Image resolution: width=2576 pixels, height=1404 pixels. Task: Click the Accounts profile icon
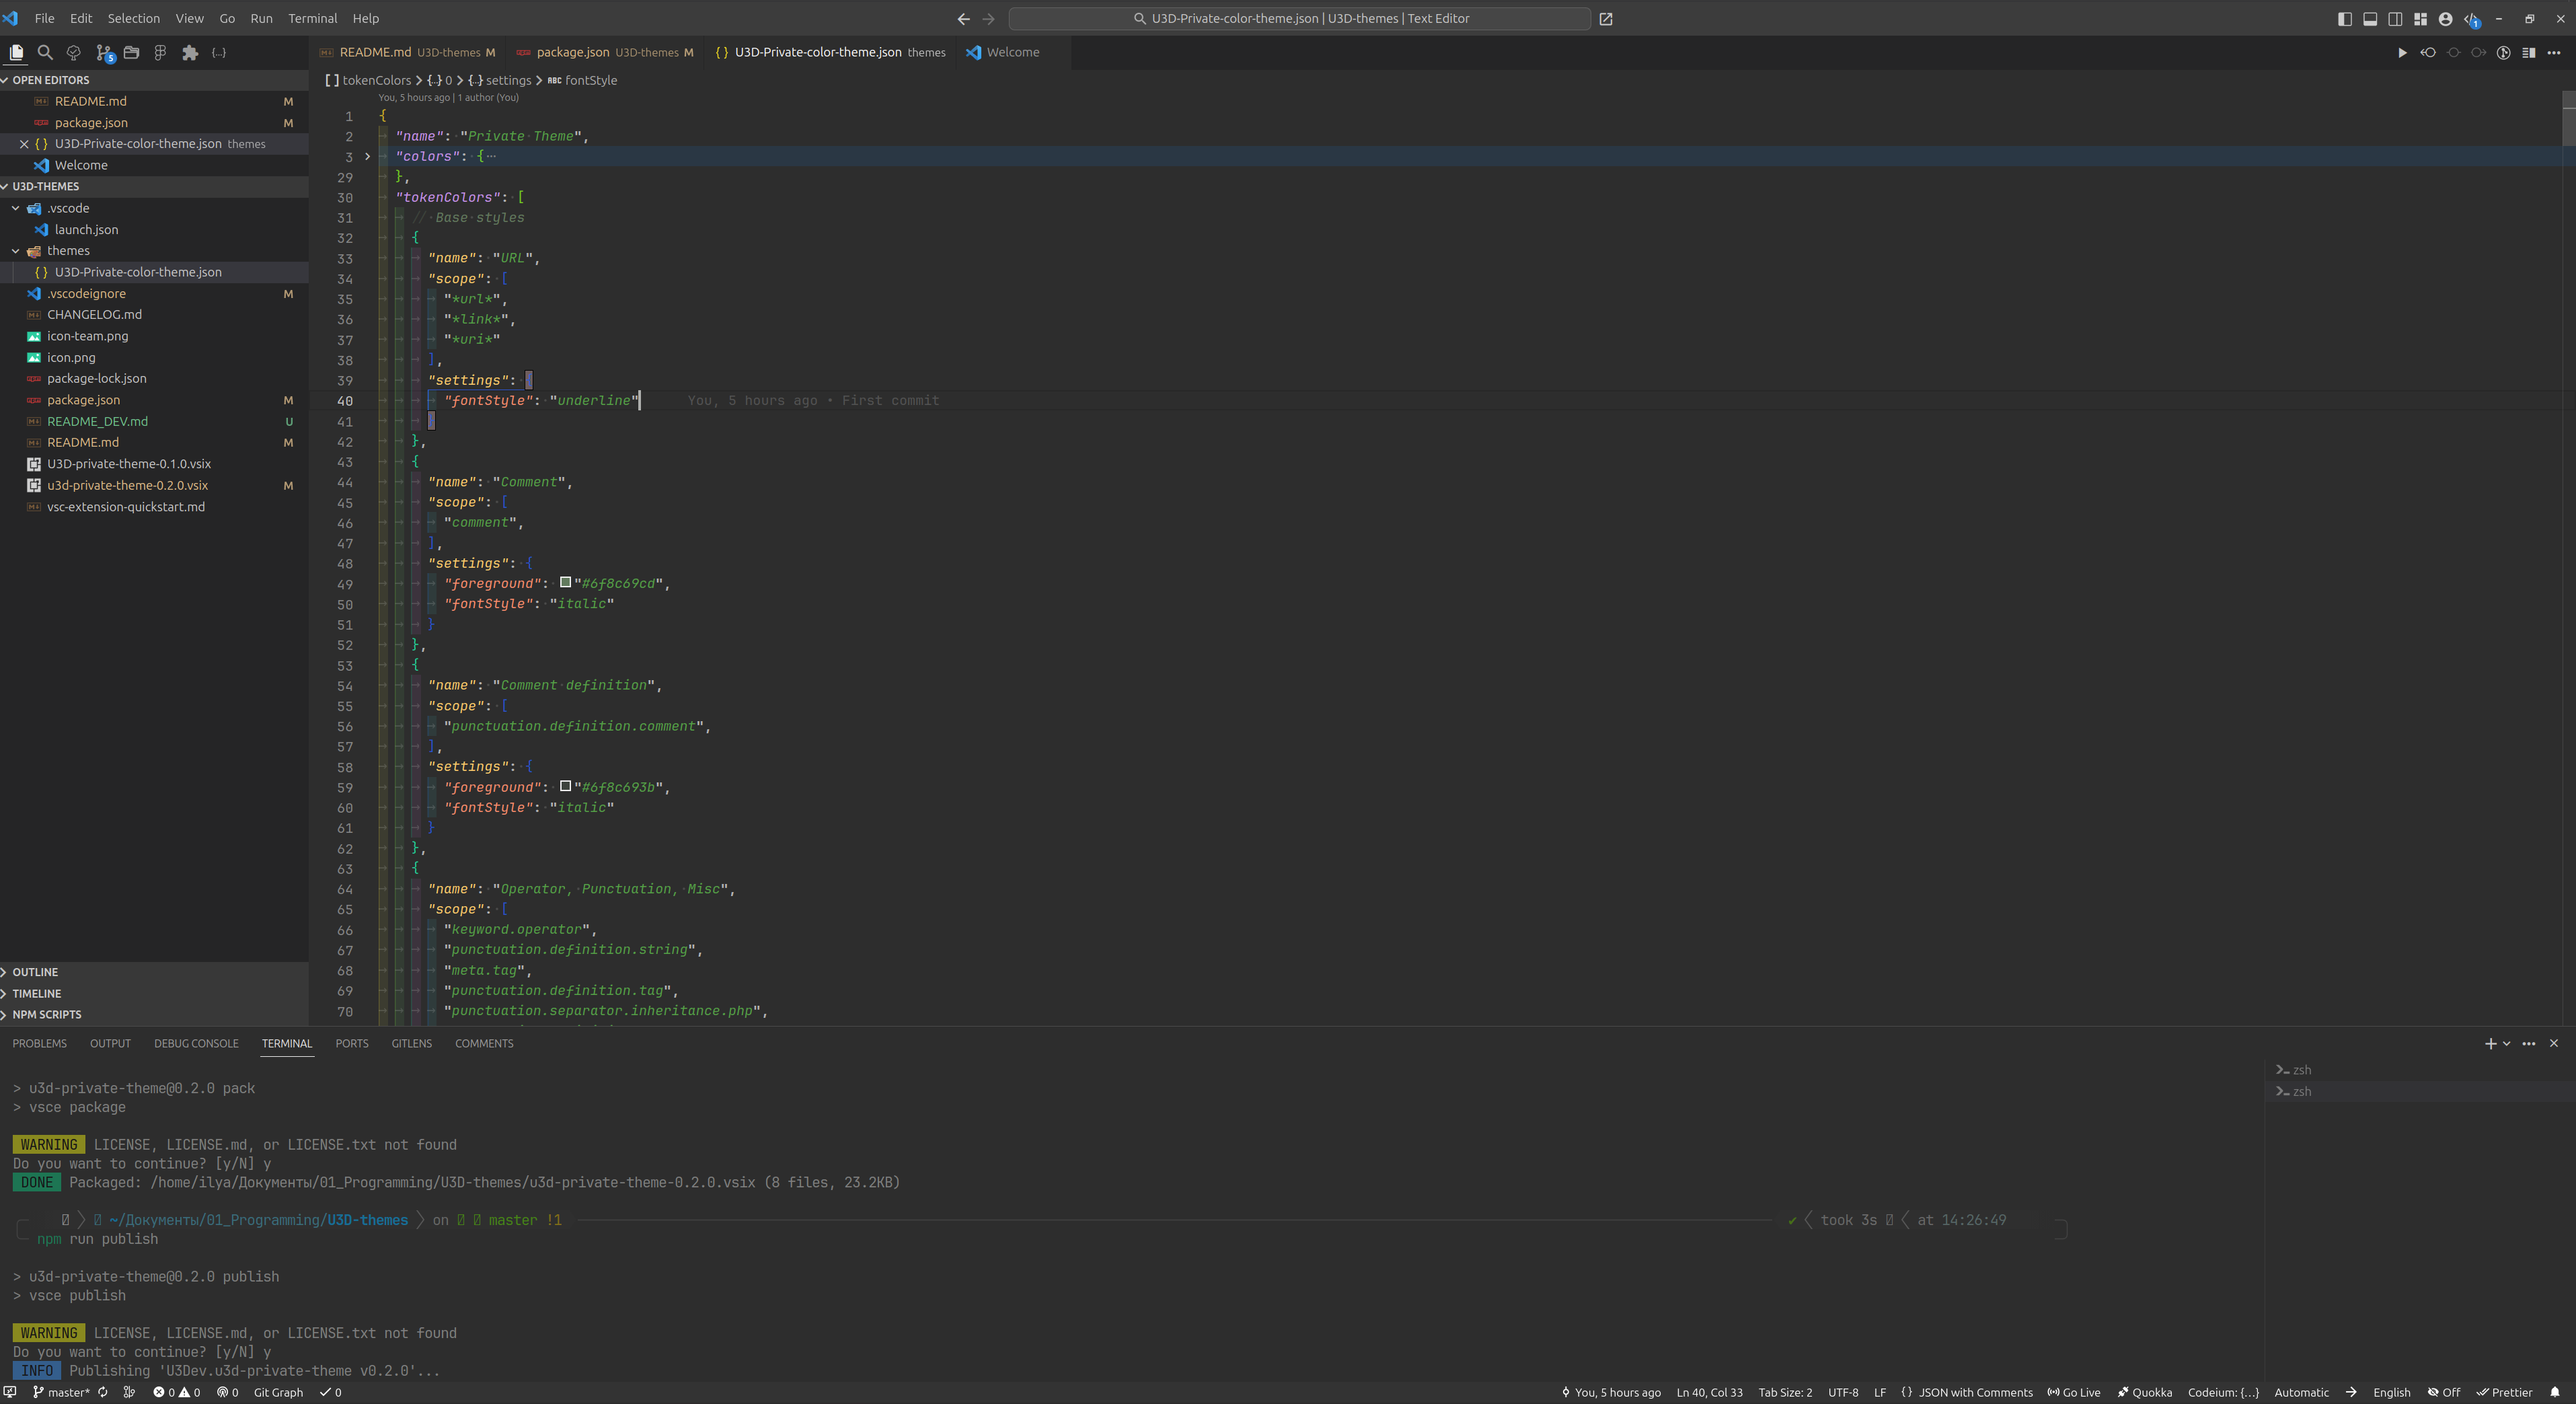(x=2445, y=19)
